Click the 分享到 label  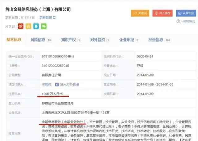pos(10,26)
